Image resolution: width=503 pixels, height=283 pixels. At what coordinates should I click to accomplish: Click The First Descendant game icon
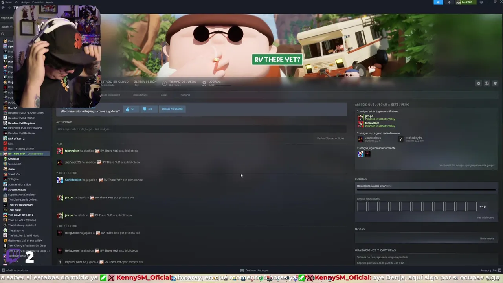coord(5,205)
